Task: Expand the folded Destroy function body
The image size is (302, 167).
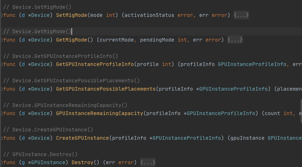Action: pyautogui.click(x=148, y=162)
